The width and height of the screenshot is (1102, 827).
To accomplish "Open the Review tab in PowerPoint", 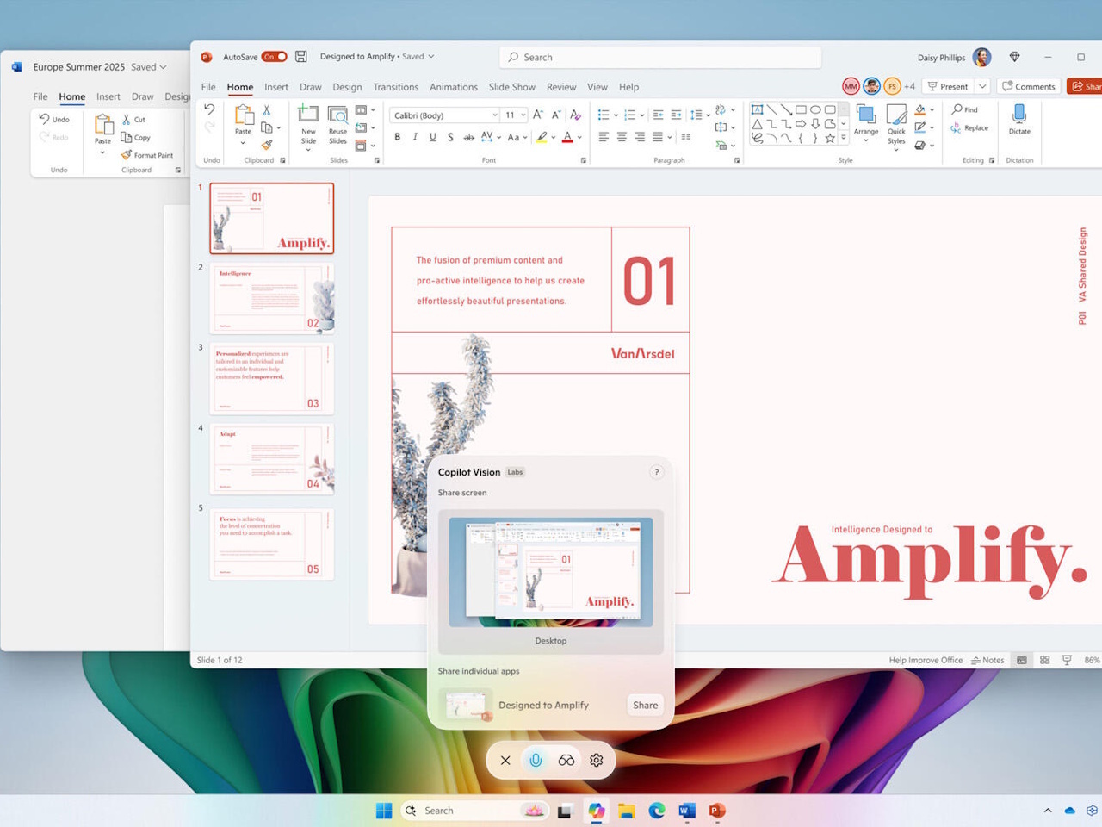I will click(561, 87).
